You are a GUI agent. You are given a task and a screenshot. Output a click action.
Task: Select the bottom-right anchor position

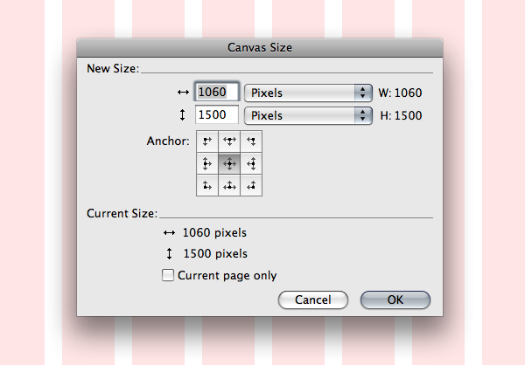coord(251,185)
